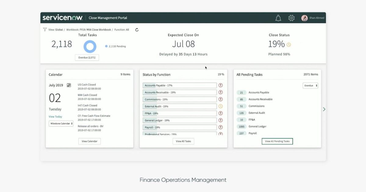Expand more panels with the right chevron arrow
Viewport: 366px width, 192px height.
[x=324, y=109]
